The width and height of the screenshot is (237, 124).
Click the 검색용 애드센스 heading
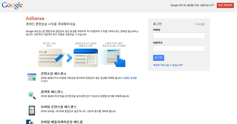point(52,92)
